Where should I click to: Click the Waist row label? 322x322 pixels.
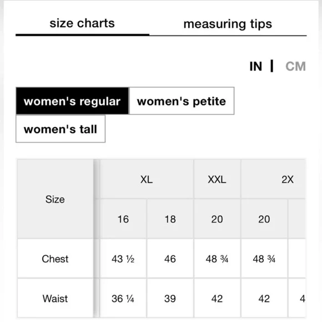[55, 298]
